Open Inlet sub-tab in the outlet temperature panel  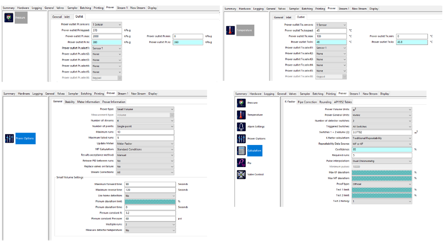288,17
